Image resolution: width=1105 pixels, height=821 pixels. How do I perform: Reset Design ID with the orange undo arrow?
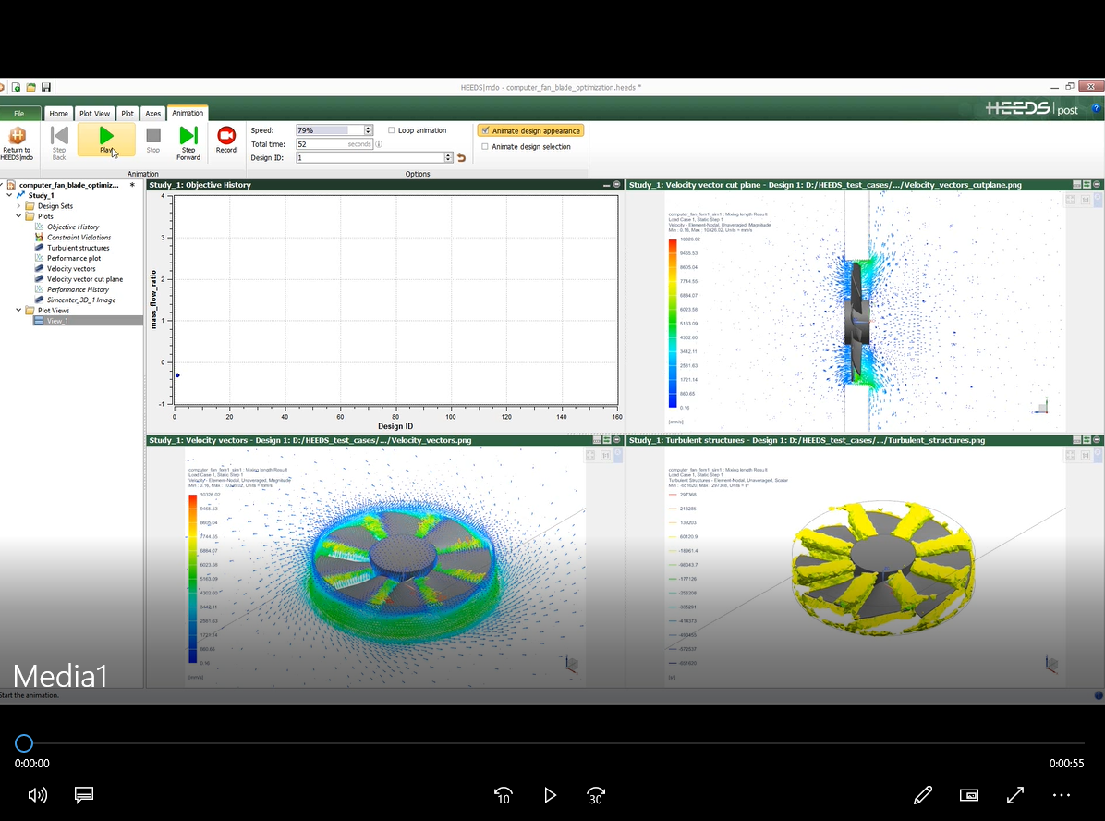coord(462,158)
